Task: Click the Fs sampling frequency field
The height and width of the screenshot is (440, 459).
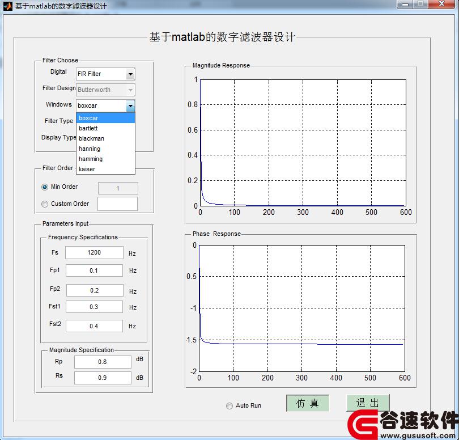Action: pyautogui.click(x=94, y=252)
